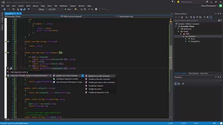Click the Undo toolbar icon
223x125 pixels.
[29, 9]
